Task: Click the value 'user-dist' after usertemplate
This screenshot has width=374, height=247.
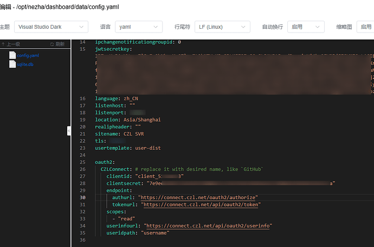Action: point(148,148)
